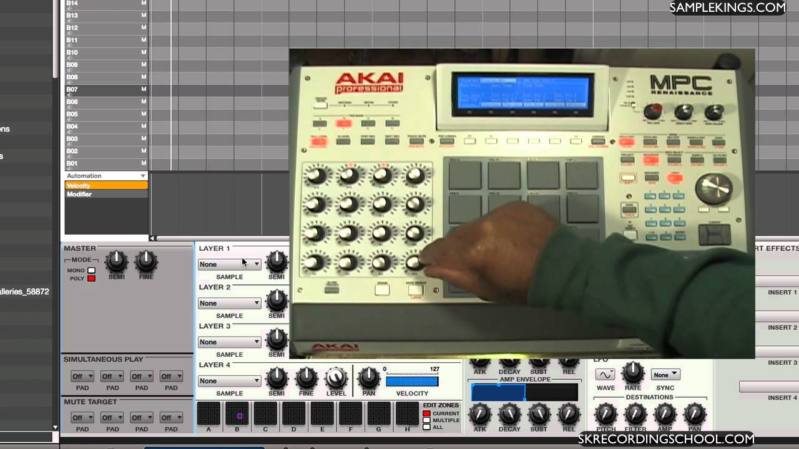799x449 pixels.
Task: Click the Layer 3 SEMI knob
Action: tap(277, 339)
